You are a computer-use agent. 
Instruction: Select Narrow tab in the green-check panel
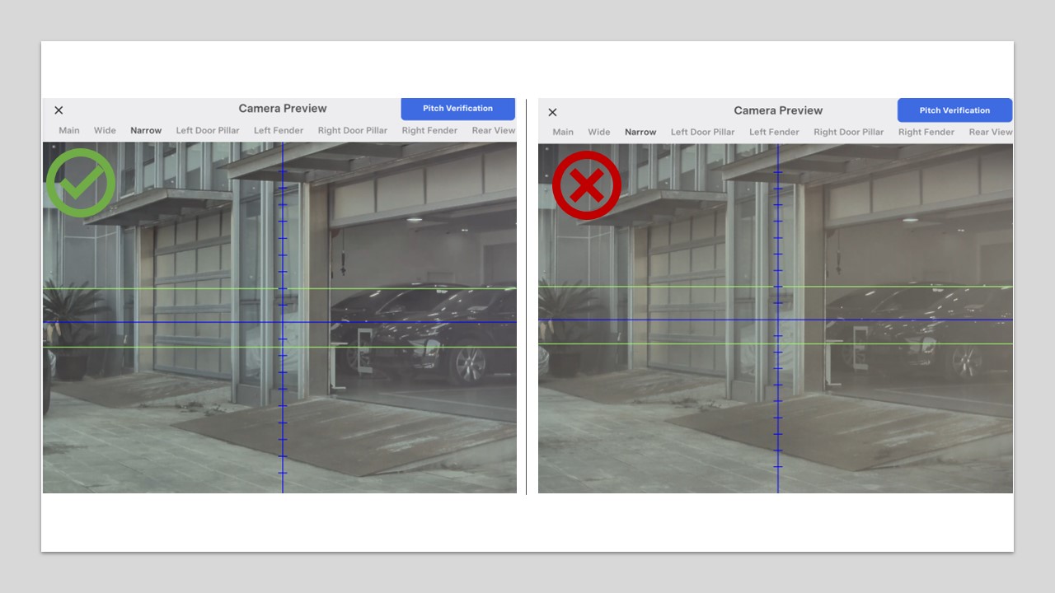click(146, 131)
